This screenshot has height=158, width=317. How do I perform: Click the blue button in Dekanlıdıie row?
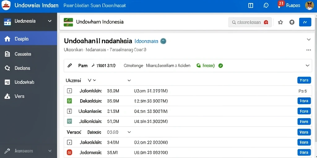click(x=304, y=101)
